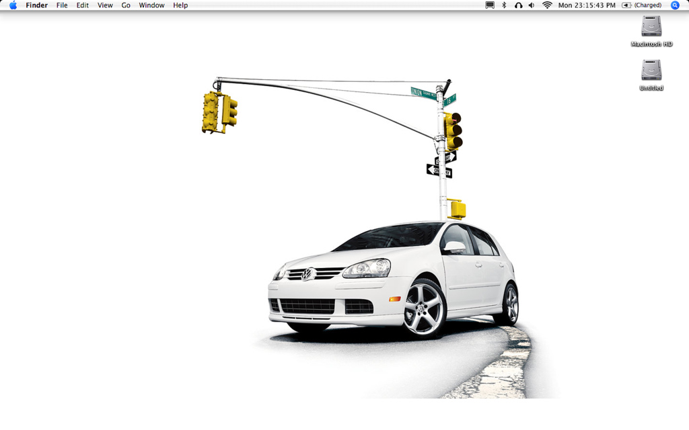689x430 pixels.
Task: Select the Untitled drive icon
Action: tap(651, 70)
